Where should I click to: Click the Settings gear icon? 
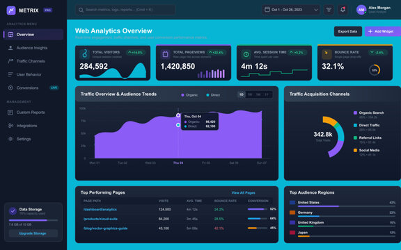click(x=10, y=139)
